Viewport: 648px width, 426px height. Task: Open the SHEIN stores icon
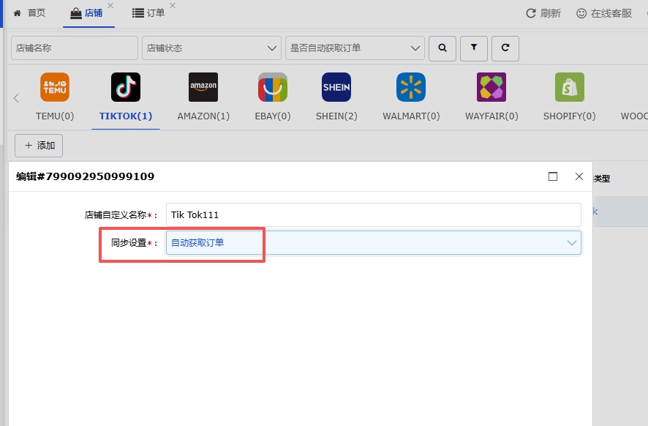[x=336, y=87]
